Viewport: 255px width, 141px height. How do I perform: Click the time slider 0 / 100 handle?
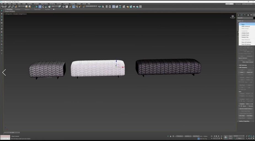pos(12,132)
